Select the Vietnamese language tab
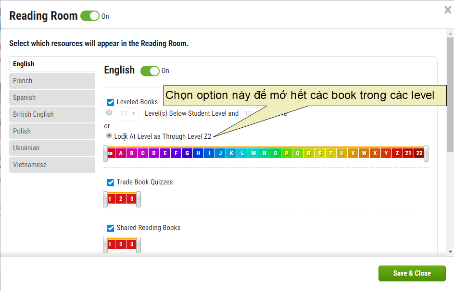The image size is (454, 291). point(52,165)
